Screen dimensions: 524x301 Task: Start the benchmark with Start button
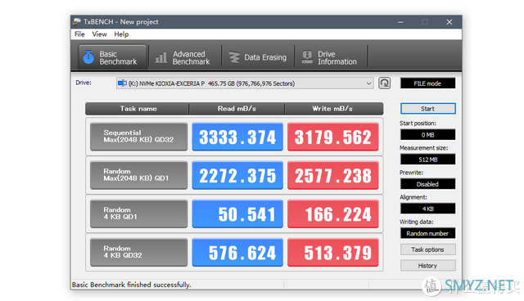[x=427, y=109]
